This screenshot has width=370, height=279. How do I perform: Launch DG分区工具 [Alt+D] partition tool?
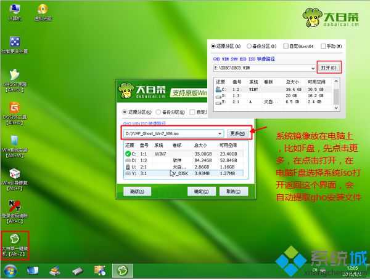[x=15, y=114]
